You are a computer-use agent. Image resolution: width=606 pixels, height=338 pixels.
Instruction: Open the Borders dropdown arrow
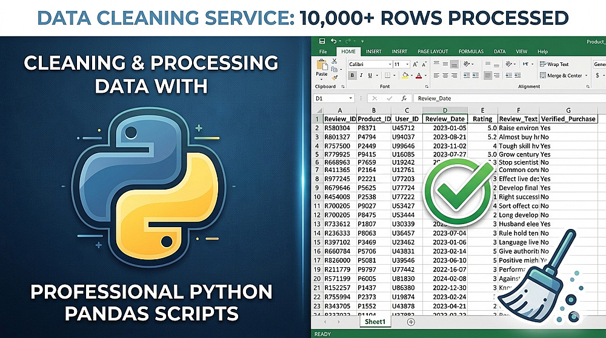tap(395, 75)
